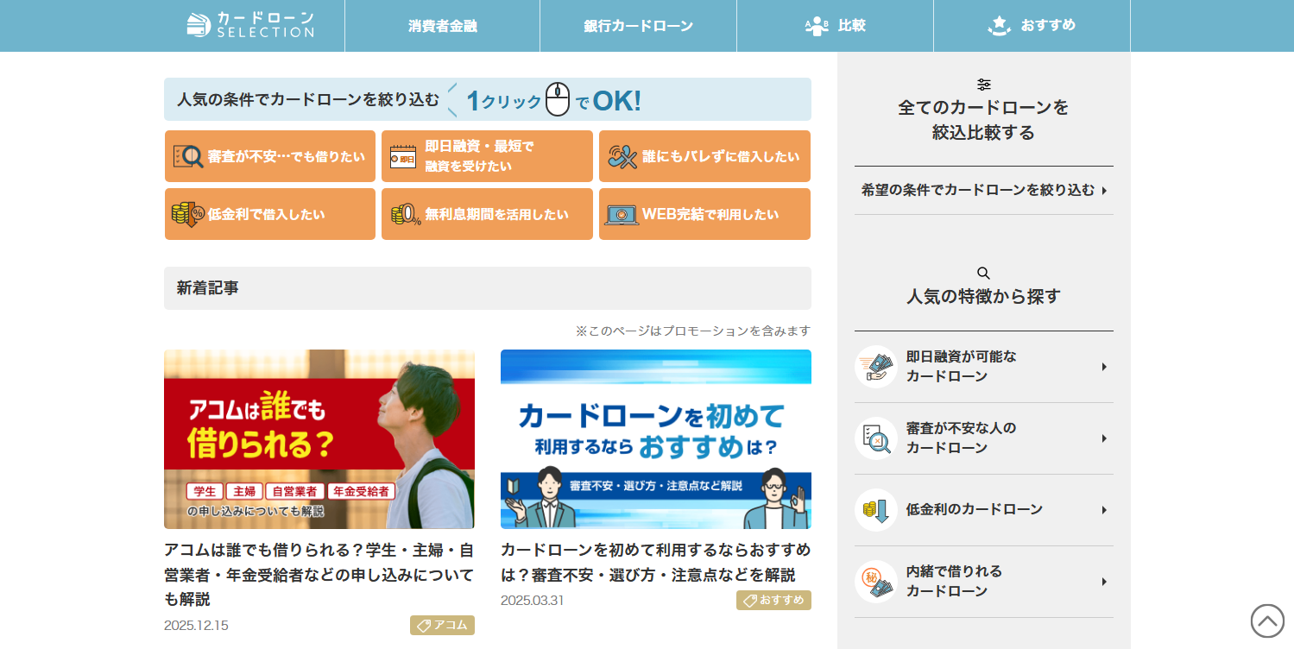Click the 0% coin icon on the 無利息期間 button
The width and height of the screenshot is (1294, 649).
click(x=406, y=213)
